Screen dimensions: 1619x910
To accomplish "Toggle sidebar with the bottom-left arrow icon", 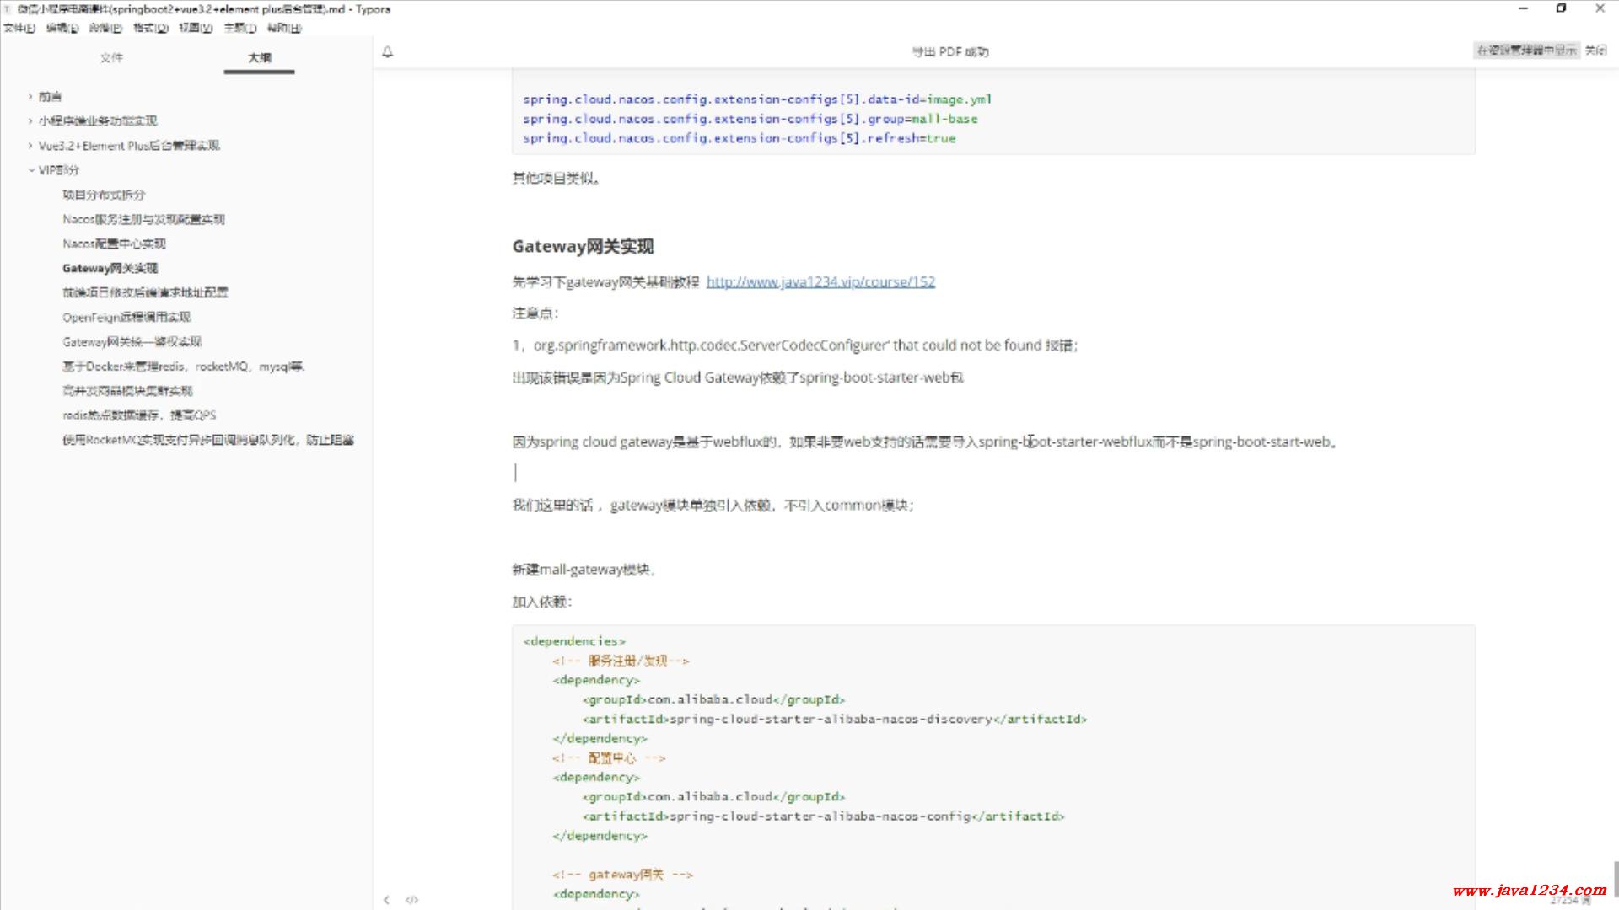I will tap(386, 900).
